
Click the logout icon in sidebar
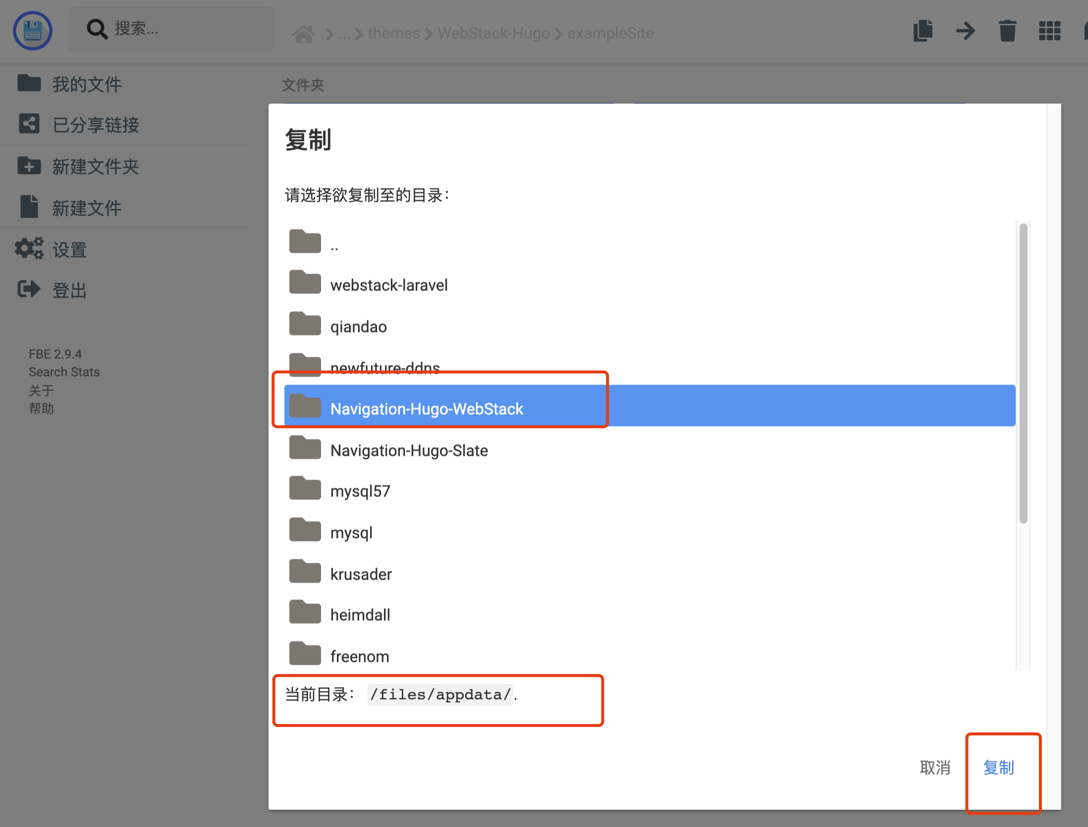click(x=29, y=289)
